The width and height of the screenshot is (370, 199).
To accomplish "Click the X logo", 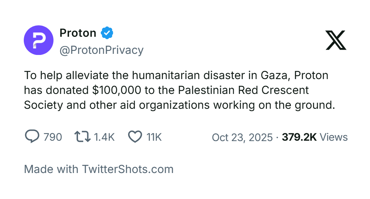I will click(x=336, y=40).
